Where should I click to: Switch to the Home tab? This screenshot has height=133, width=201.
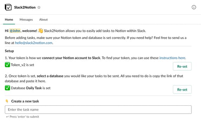pos(9,20)
